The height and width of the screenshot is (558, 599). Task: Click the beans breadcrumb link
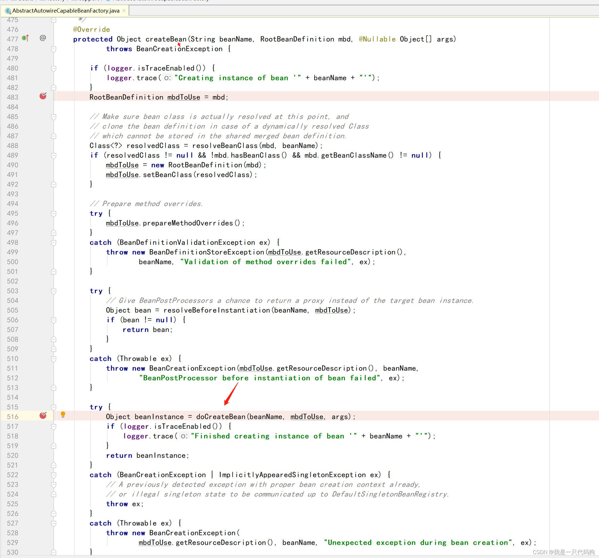pos(25,1)
